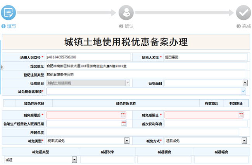Open calendar for 首笔生产经营收入取得日期
The image size is (252, 165).
point(124,124)
